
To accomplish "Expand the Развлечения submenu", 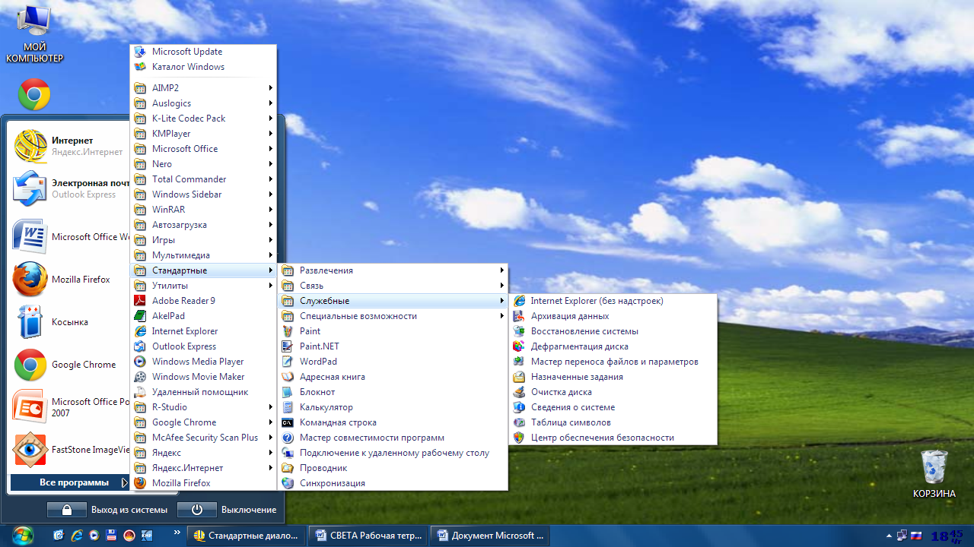I will tap(393, 270).
